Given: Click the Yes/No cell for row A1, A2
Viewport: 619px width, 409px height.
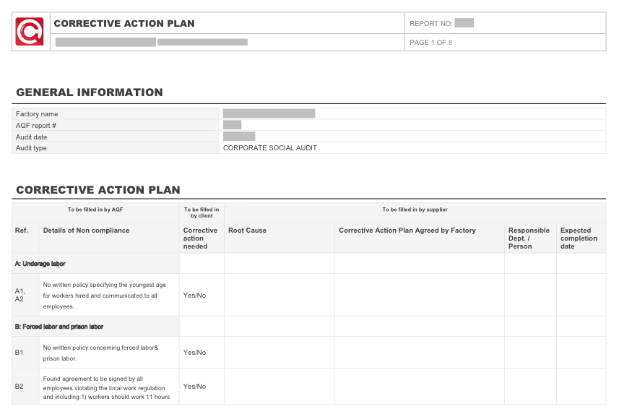Looking at the screenshot, I should (194, 295).
